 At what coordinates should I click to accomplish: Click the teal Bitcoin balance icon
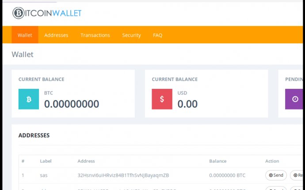(29, 99)
